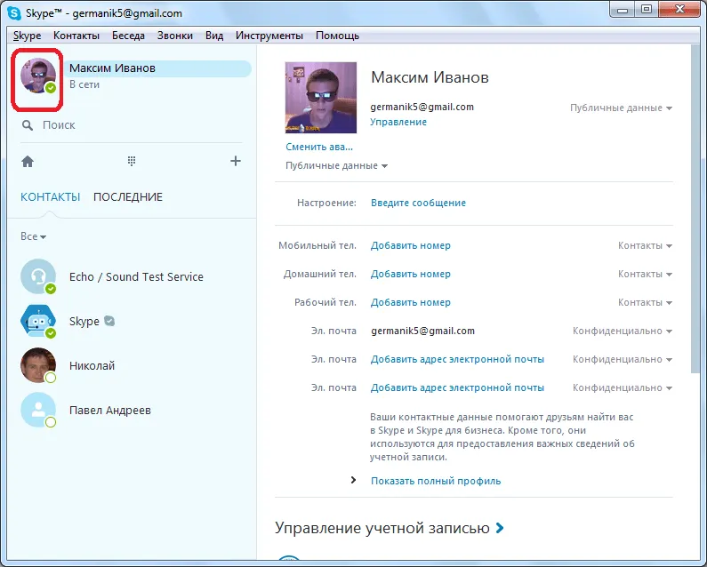Screen dimensions: 707x567
Task: Click the large profile photo
Action: pos(321,98)
